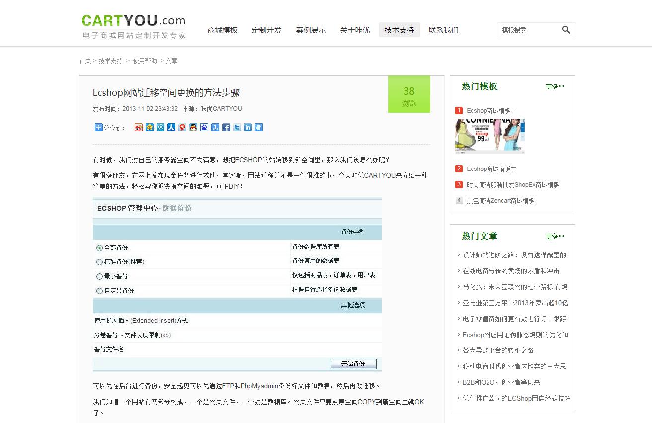Click 来源：咔优CARTYOU source text
652x423 pixels.
(212, 109)
